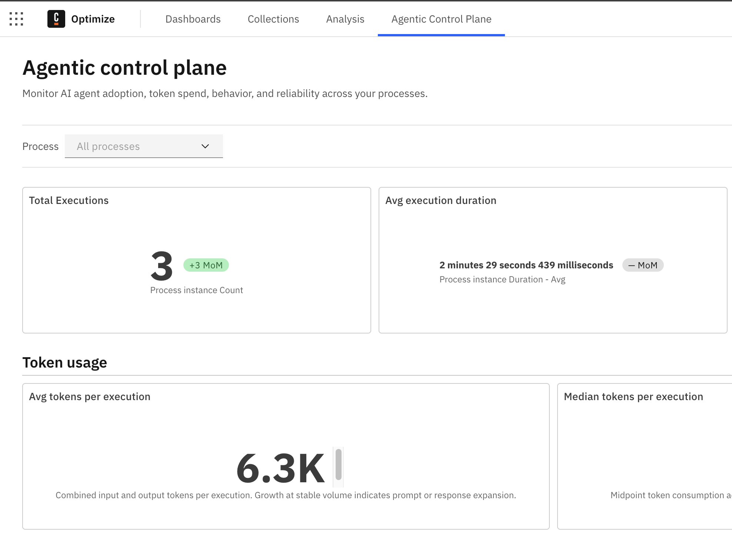This screenshot has width=732, height=533.
Task: Click the +3 MoM badge
Action: (206, 265)
